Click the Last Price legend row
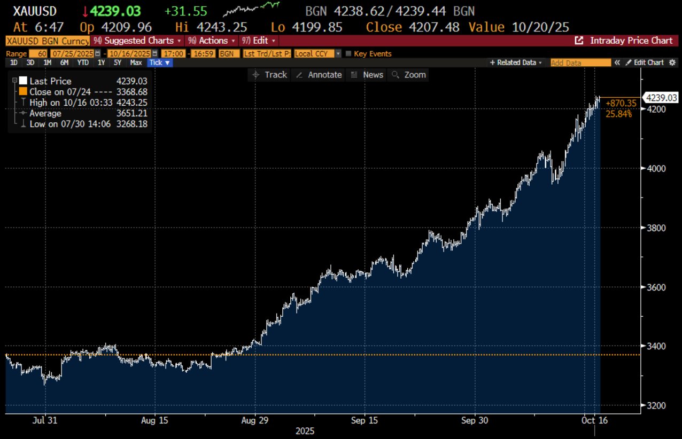Image resolution: width=682 pixels, height=439 pixels. [x=83, y=81]
